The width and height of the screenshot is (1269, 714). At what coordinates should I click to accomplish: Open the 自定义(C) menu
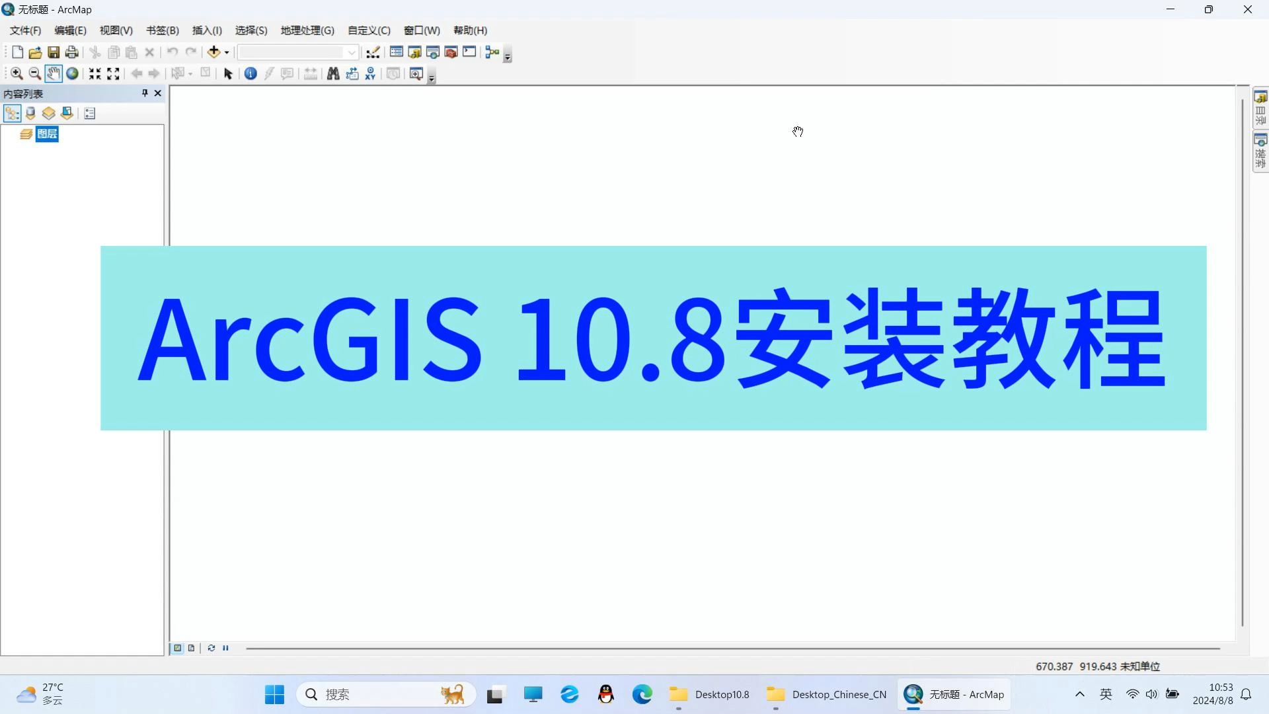(x=368, y=30)
